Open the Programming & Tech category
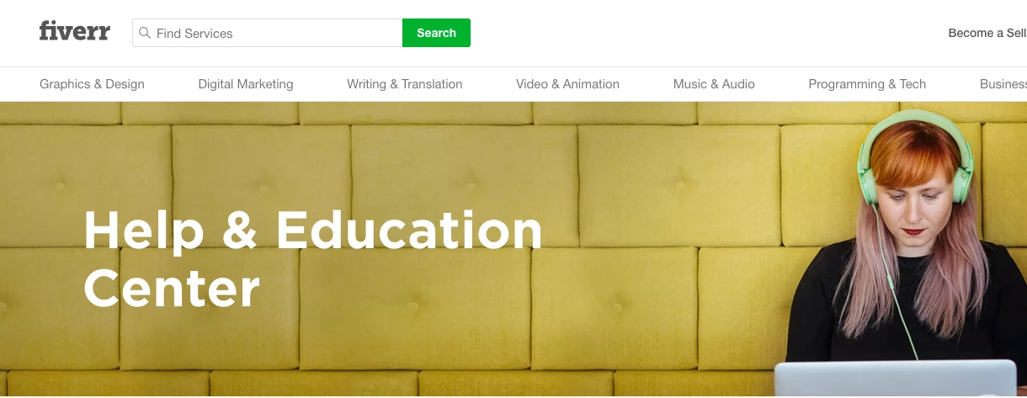 (867, 84)
